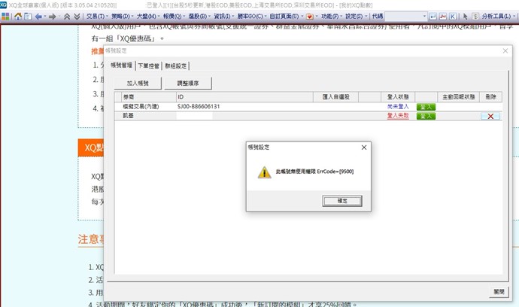Image resolution: width=519 pixels, height=307 pixels.
Task: Click the 加入帳號 button
Action: [138, 83]
